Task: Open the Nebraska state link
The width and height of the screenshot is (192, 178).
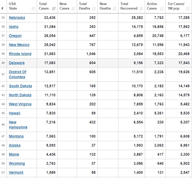Action: pyautogui.click(x=17, y=18)
